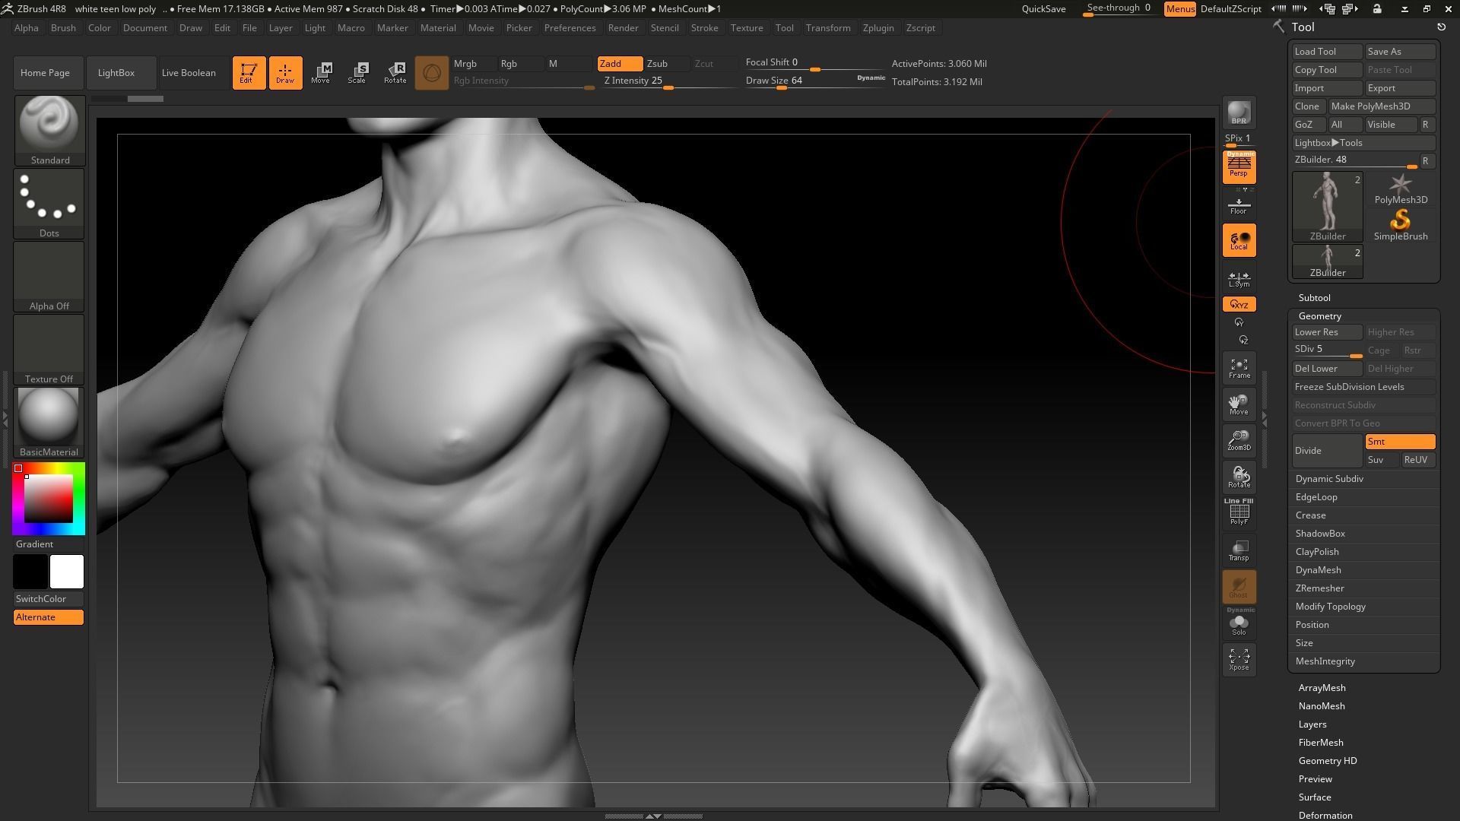Viewport: 1460px width, 821px height.
Task: Click the Frame view icon
Action: point(1239,368)
